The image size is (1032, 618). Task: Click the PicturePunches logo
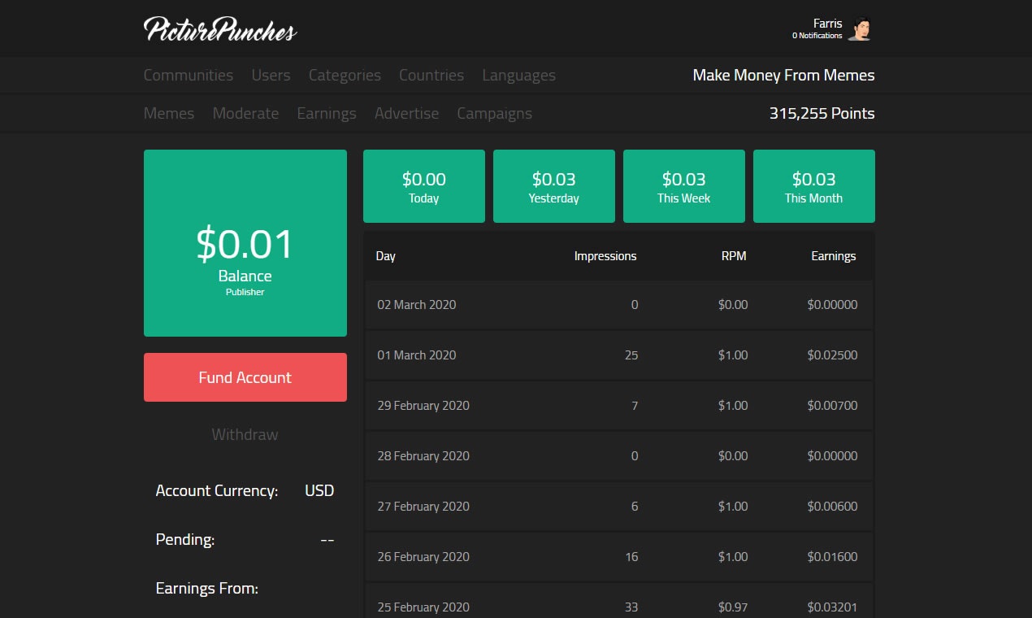click(220, 29)
